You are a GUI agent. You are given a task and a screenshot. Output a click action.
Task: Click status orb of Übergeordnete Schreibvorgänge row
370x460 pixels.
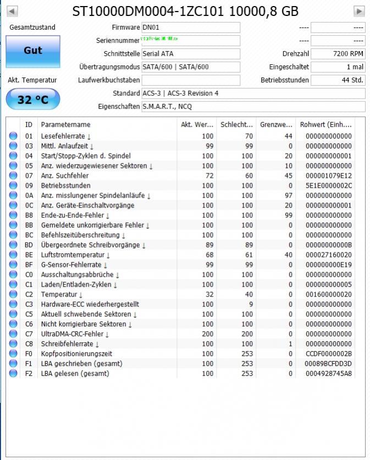(13, 245)
